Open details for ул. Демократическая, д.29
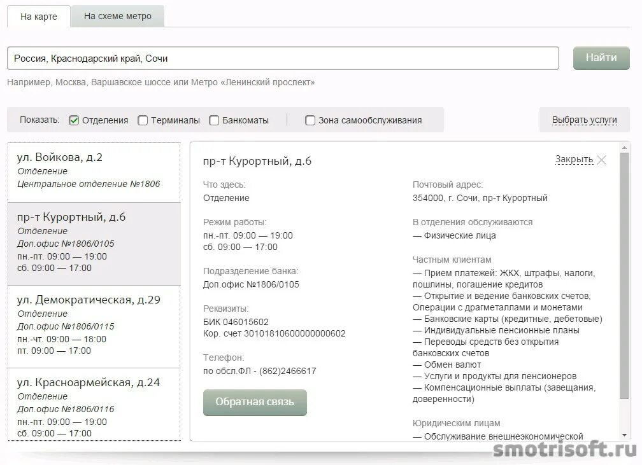This screenshot has height=465, width=642. [94, 324]
